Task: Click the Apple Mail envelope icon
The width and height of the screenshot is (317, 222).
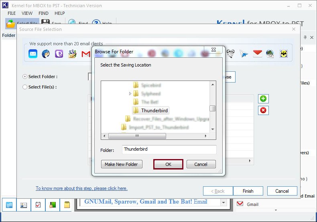Action: [33, 54]
